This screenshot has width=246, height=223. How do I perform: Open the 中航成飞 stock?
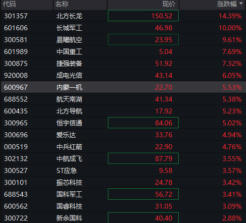pyautogui.click(x=69, y=159)
